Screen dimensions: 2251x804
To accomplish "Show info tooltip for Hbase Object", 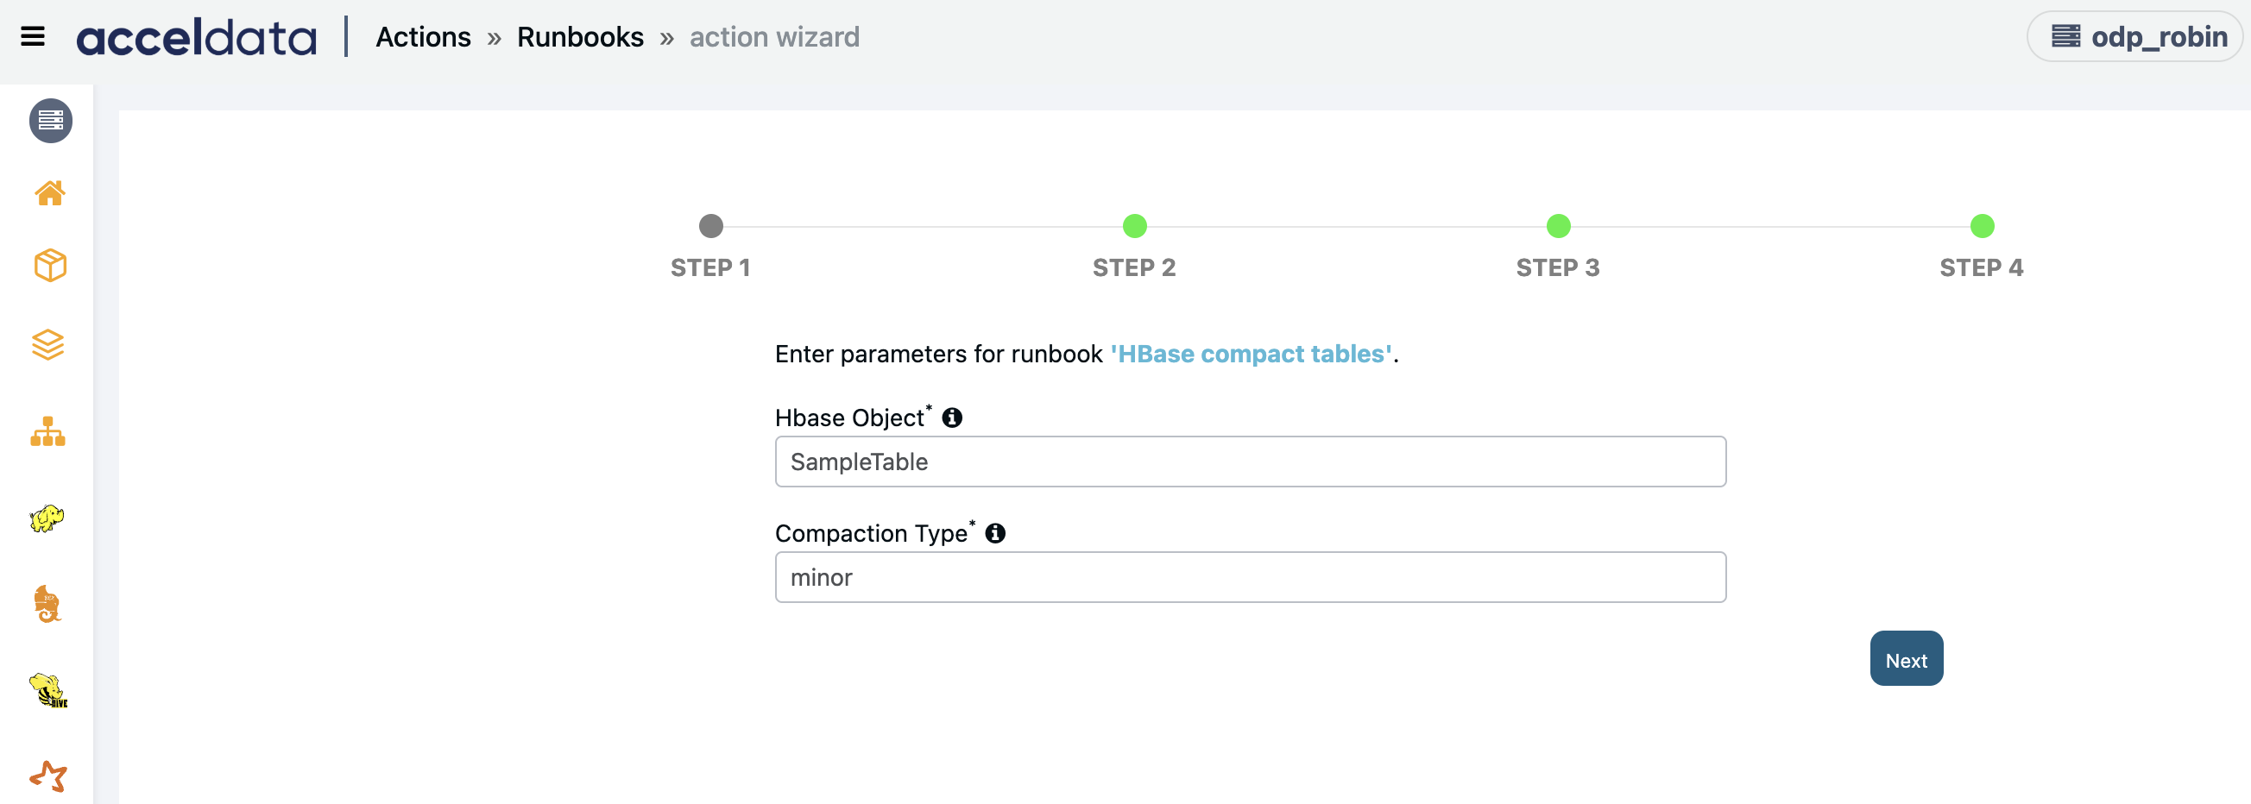I will click(x=952, y=418).
